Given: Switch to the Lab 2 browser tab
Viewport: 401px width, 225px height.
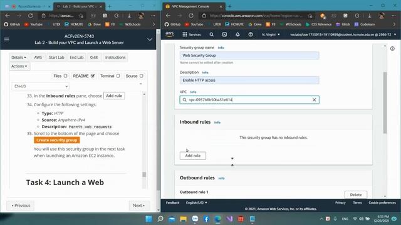Looking at the screenshot, I should 80,6.
